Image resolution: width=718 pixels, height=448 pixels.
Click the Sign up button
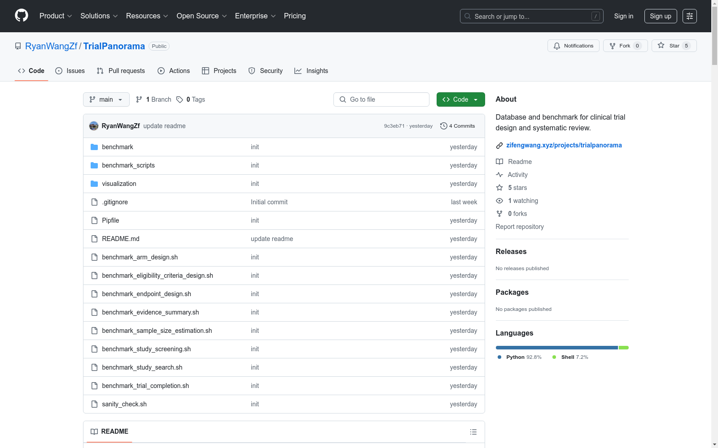click(661, 16)
